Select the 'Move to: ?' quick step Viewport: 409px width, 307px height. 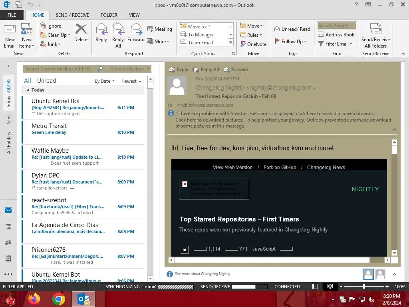tap(203, 26)
